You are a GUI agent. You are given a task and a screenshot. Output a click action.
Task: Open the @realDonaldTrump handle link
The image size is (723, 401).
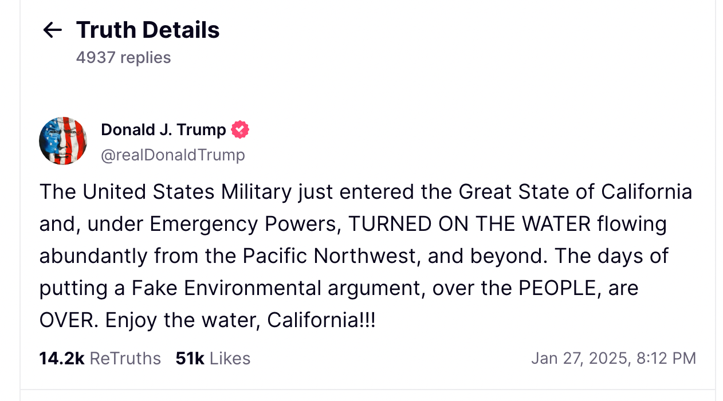click(172, 155)
